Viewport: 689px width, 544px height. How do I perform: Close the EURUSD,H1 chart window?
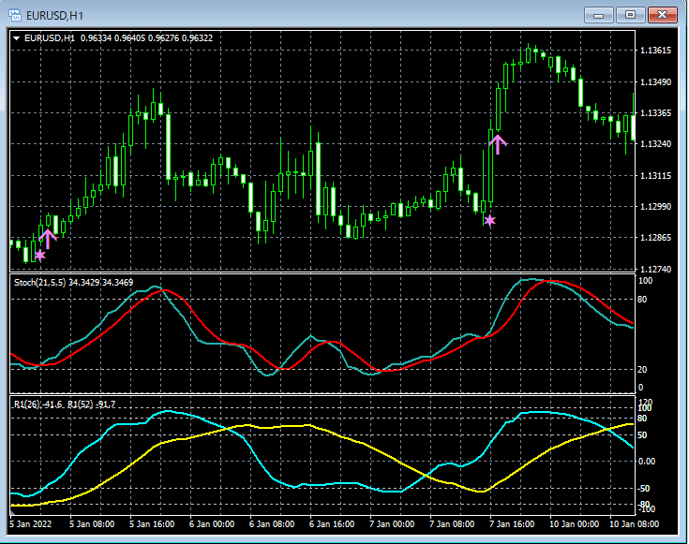[662, 14]
